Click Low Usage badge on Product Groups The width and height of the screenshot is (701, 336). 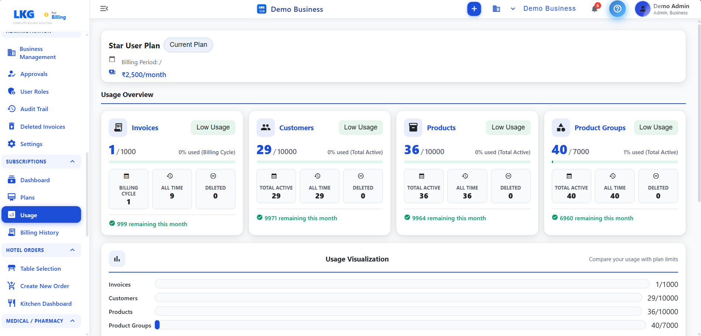[x=656, y=127]
